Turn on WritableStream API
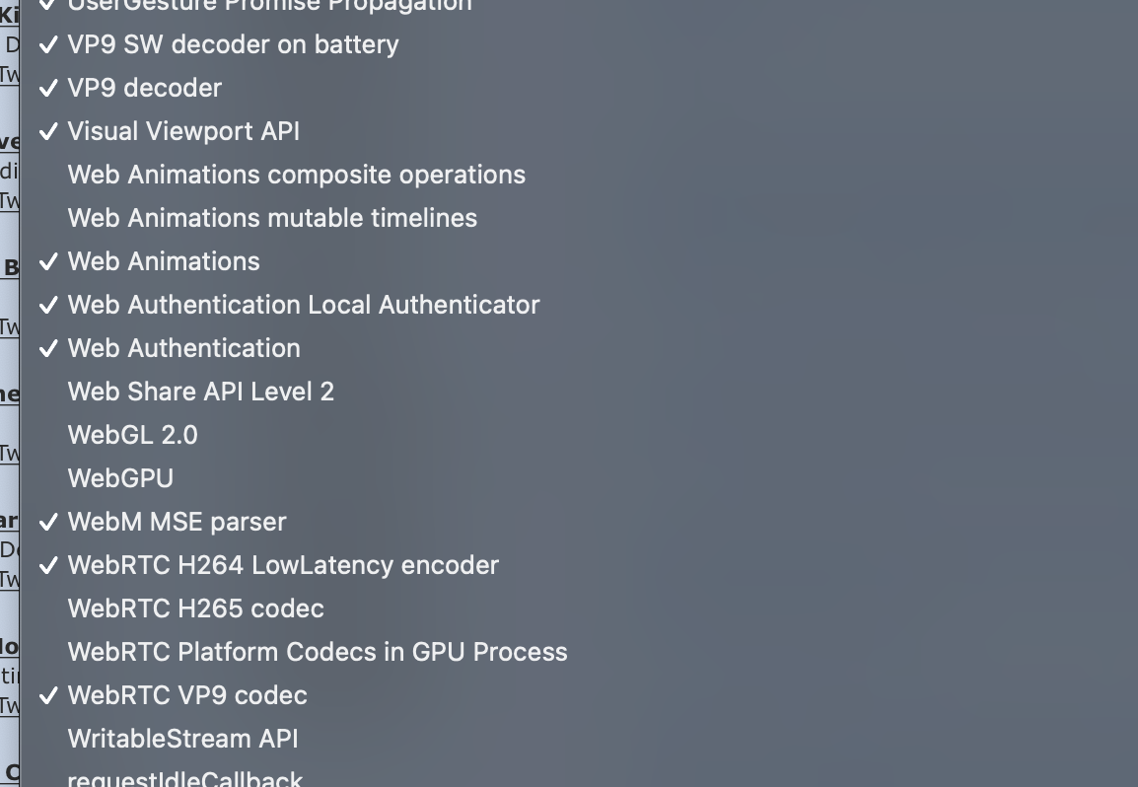The width and height of the screenshot is (1138, 787). pyautogui.click(x=182, y=739)
